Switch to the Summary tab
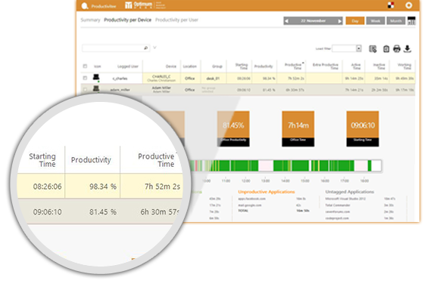The width and height of the screenshot is (424, 299). pos(90,20)
